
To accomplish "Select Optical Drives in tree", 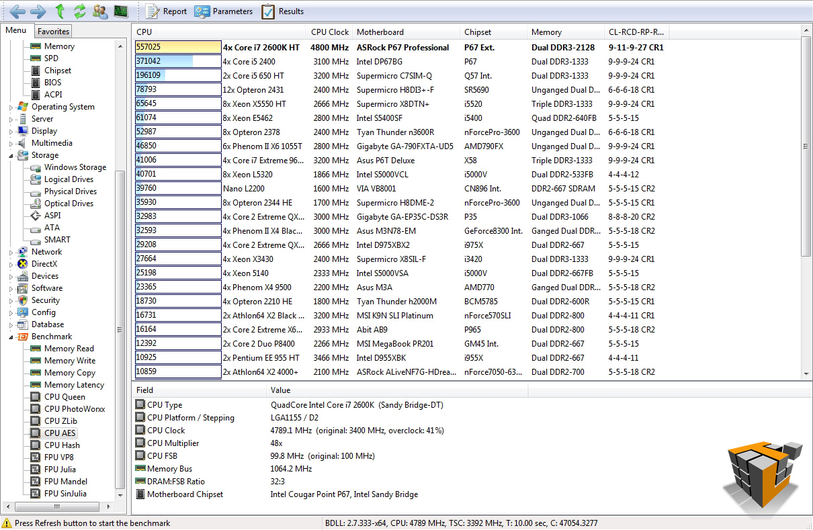I will click(x=69, y=204).
